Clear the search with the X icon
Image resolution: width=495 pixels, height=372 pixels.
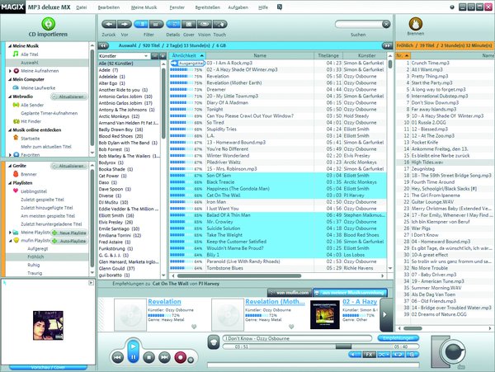[x=386, y=24]
